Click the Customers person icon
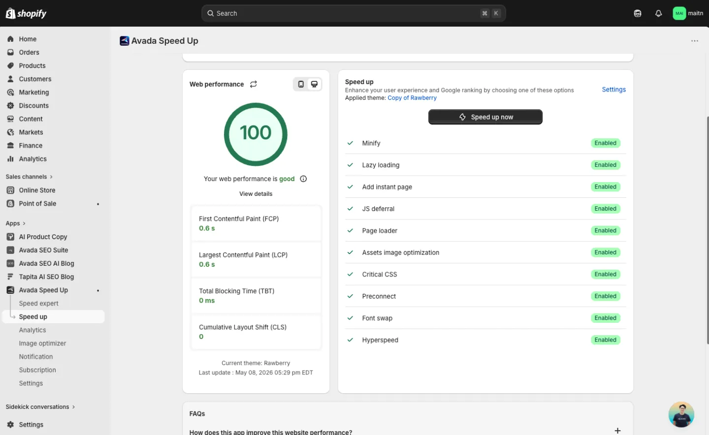Image resolution: width=709 pixels, height=435 pixels. tap(10, 79)
